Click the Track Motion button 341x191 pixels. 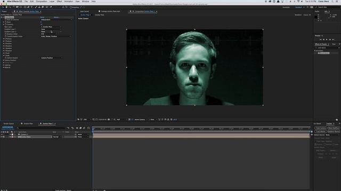[x=321, y=132]
